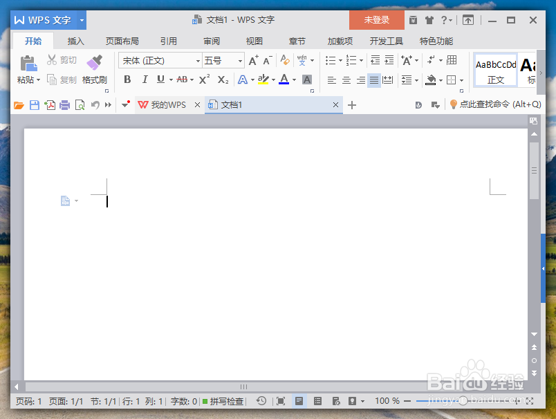Open the highlight color dropdown arrow

point(273,80)
